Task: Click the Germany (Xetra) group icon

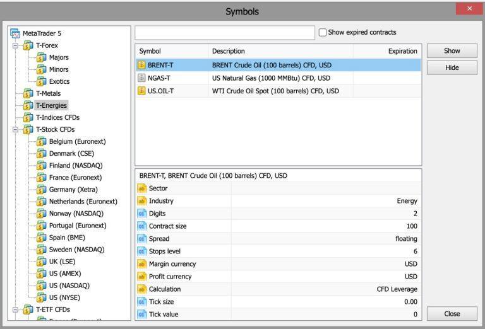Action: pos(42,190)
